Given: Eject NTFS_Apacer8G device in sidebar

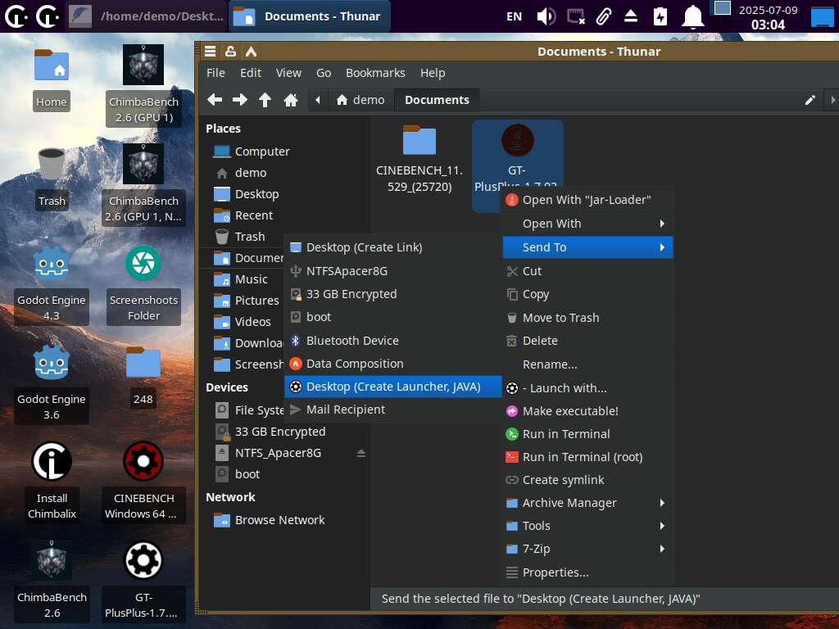Looking at the screenshot, I should pyautogui.click(x=361, y=453).
